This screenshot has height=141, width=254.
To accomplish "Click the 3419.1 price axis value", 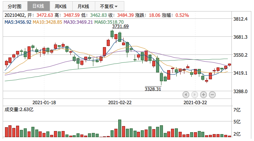I will (x=240, y=73).
